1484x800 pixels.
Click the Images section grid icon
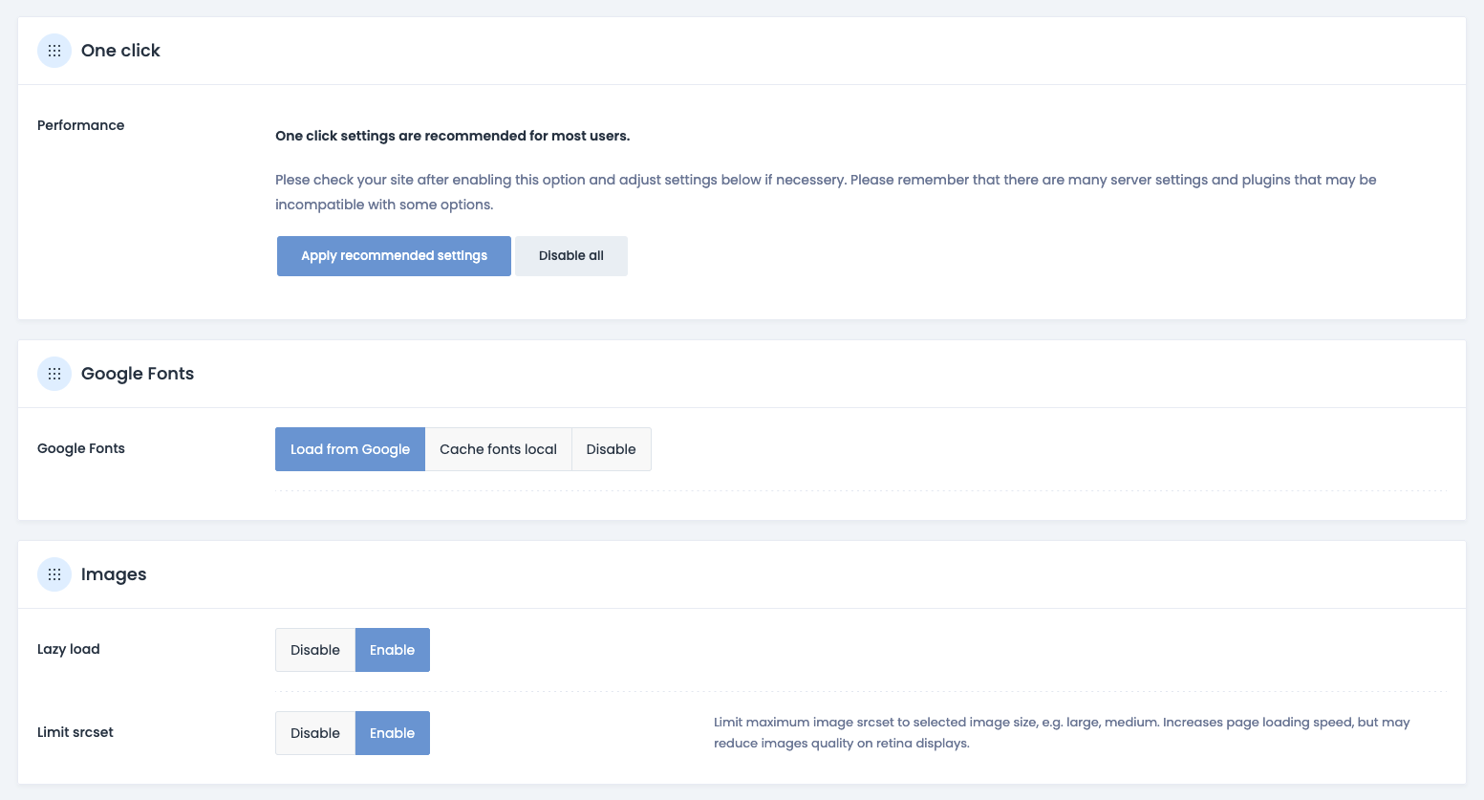click(x=54, y=574)
